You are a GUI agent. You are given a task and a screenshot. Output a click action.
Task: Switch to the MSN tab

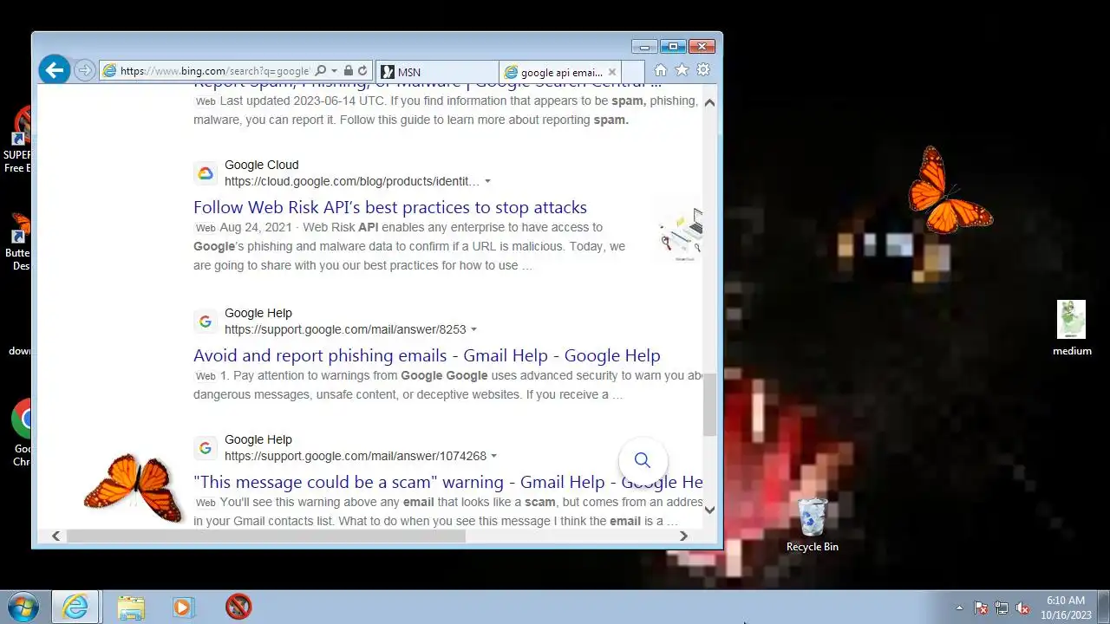[438, 72]
